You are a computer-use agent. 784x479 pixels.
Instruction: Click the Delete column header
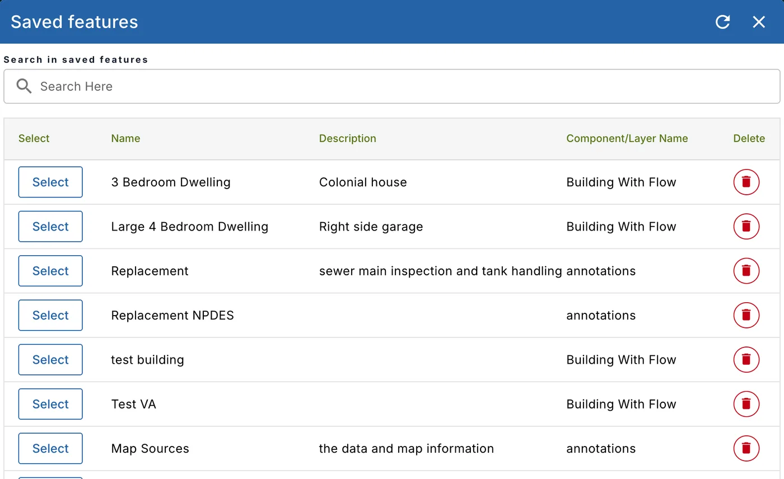click(749, 138)
